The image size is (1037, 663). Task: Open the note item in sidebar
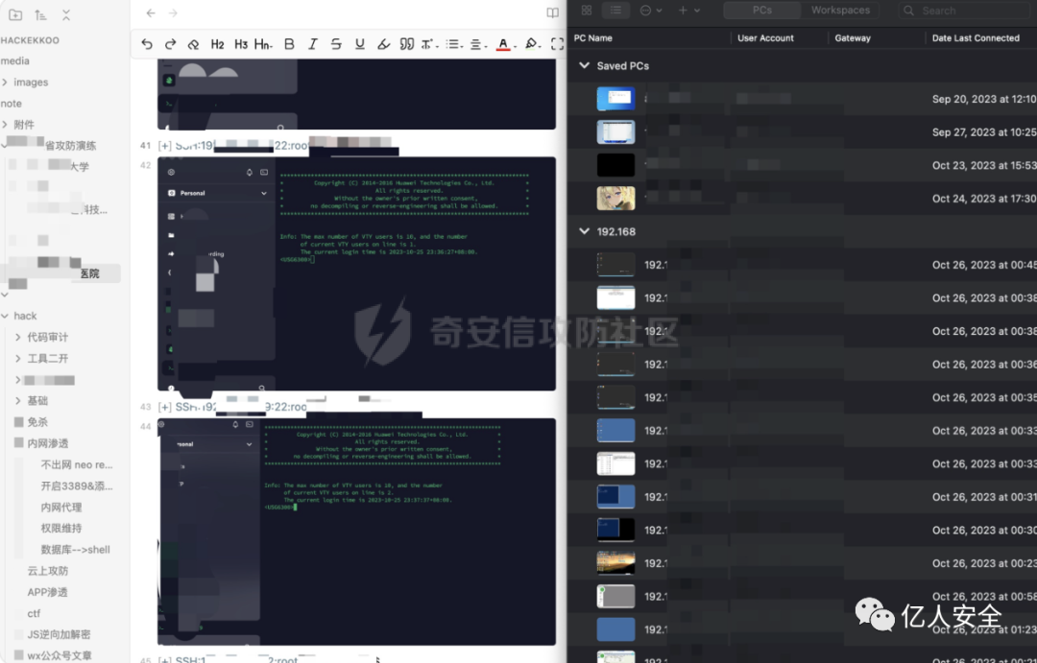tap(12, 103)
